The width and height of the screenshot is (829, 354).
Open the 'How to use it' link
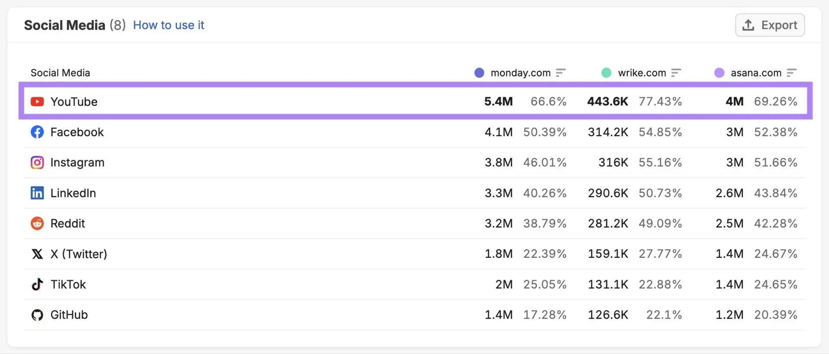coord(168,25)
